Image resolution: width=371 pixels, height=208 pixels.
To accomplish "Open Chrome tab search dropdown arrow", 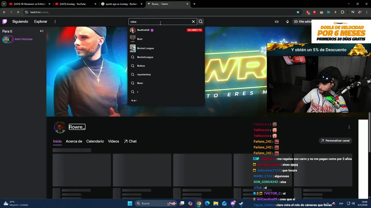I will pos(4,4).
